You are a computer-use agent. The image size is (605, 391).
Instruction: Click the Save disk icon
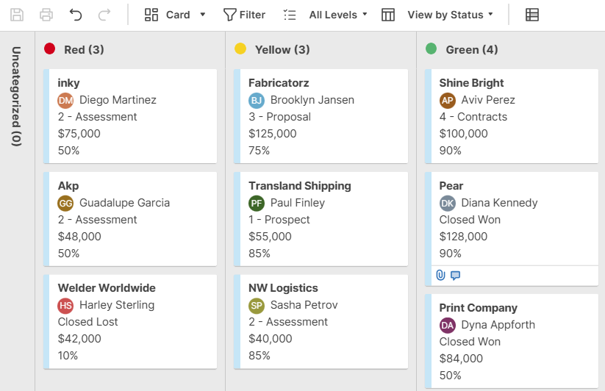17,15
